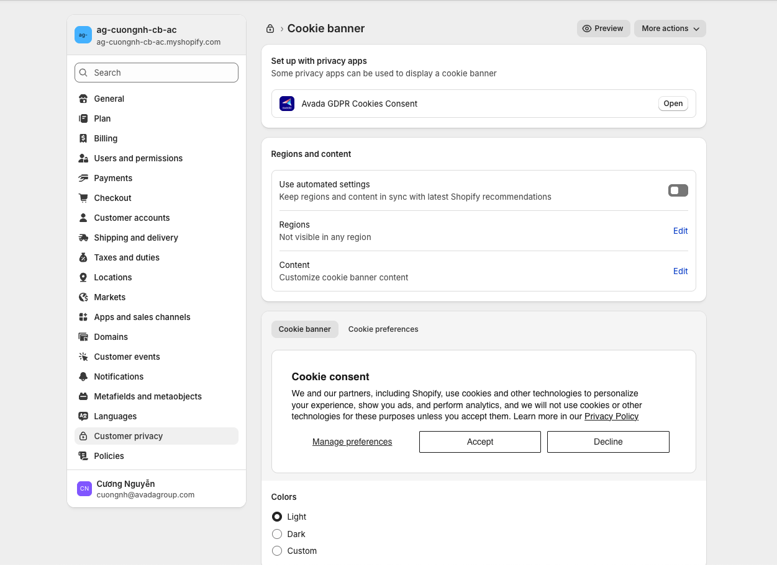
Task: Click the lock breadcrumb icon beside Cookie banner
Action: [x=270, y=29]
